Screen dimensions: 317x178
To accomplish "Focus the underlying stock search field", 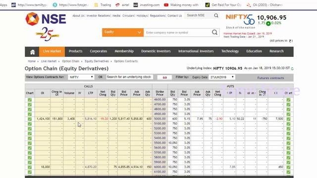I will point(130,77).
